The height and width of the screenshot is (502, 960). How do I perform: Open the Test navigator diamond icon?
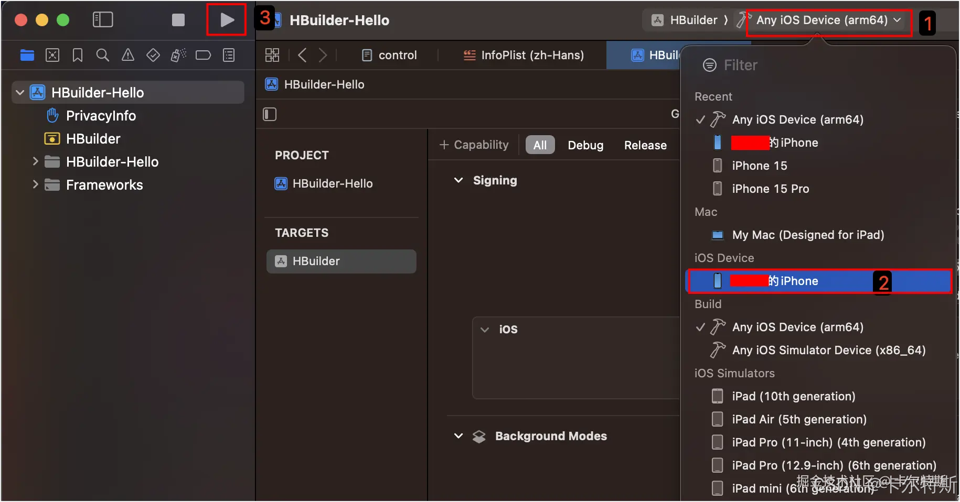point(153,55)
